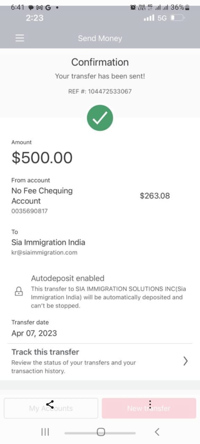Tap the Android back arrow
Viewport: 200px width, 444px height.
(157, 432)
